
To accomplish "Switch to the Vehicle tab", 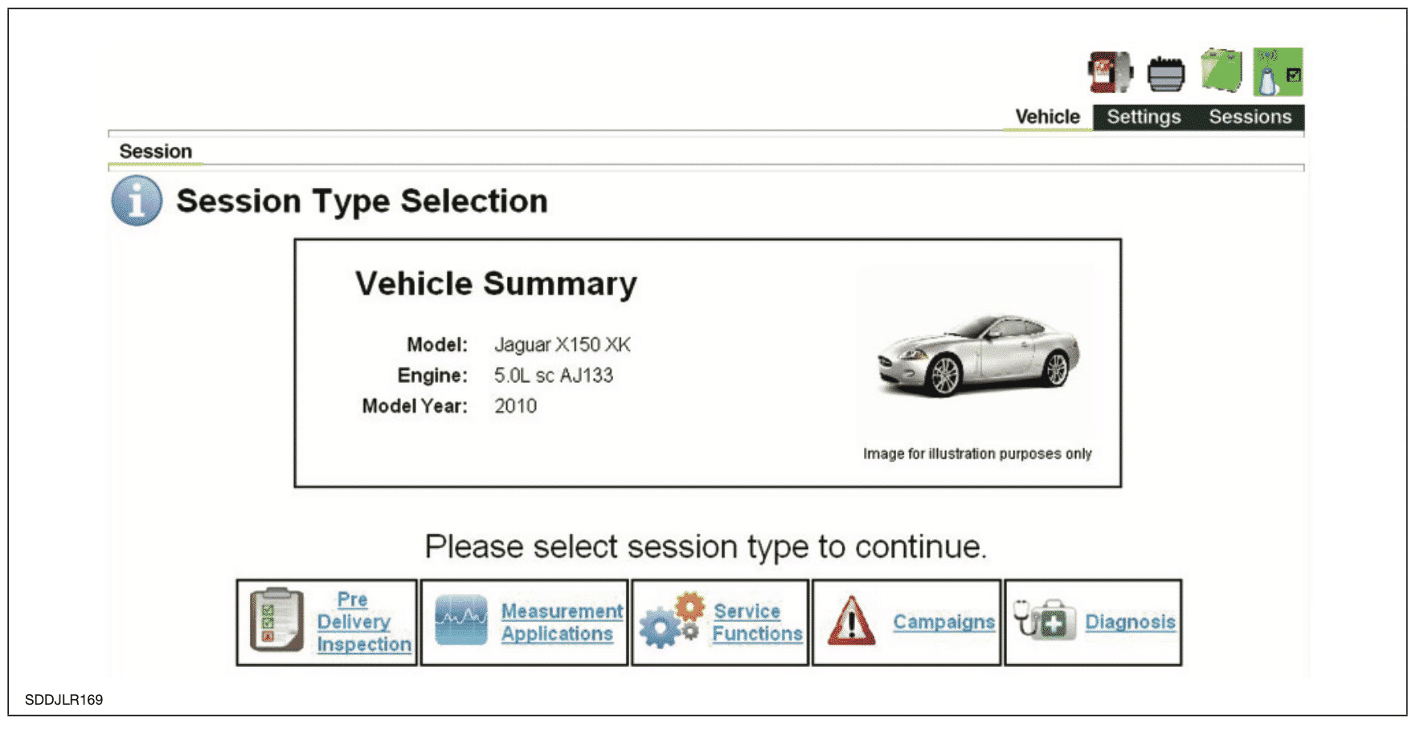I will [x=1047, y=117].
